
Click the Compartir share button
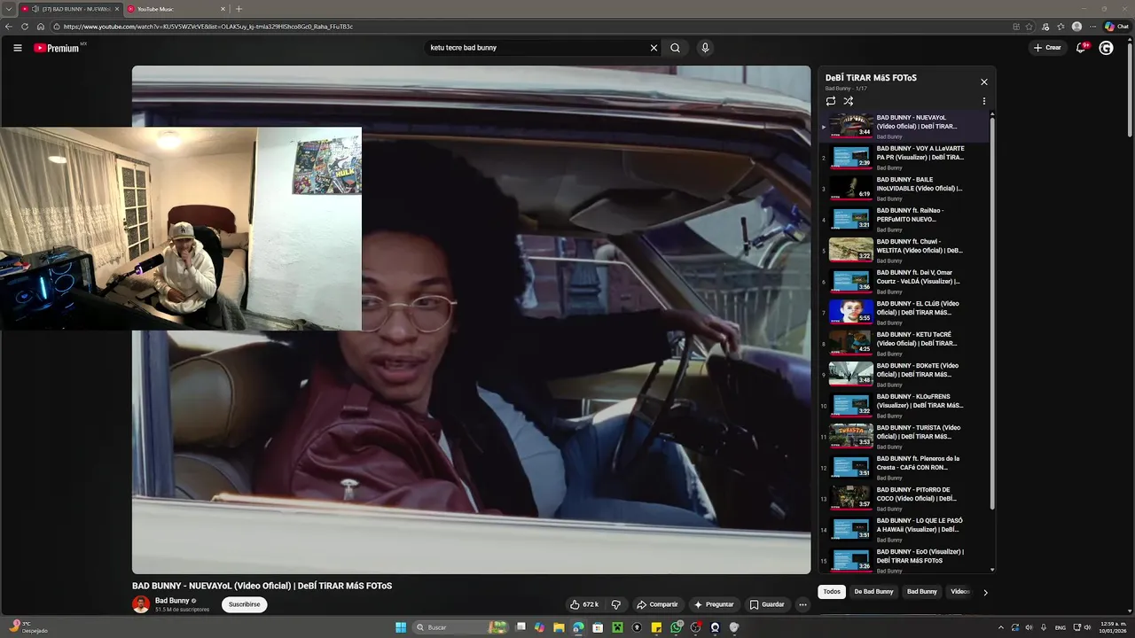(657, 604)
